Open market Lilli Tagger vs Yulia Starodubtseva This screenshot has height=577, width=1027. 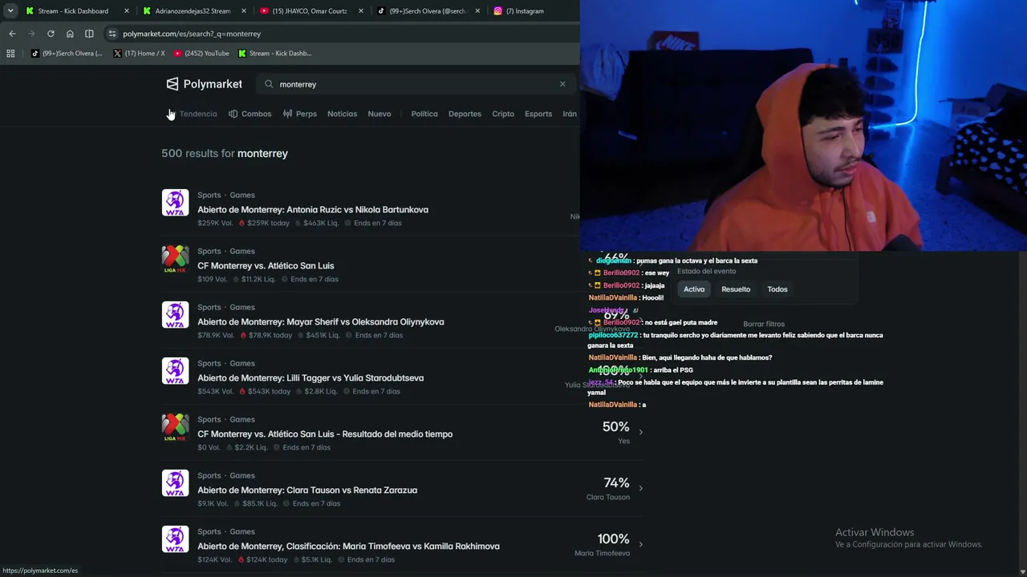[311, 377]
